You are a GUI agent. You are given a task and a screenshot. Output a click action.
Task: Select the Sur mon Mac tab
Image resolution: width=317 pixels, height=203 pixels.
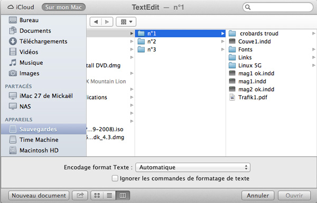pos(63,7)
